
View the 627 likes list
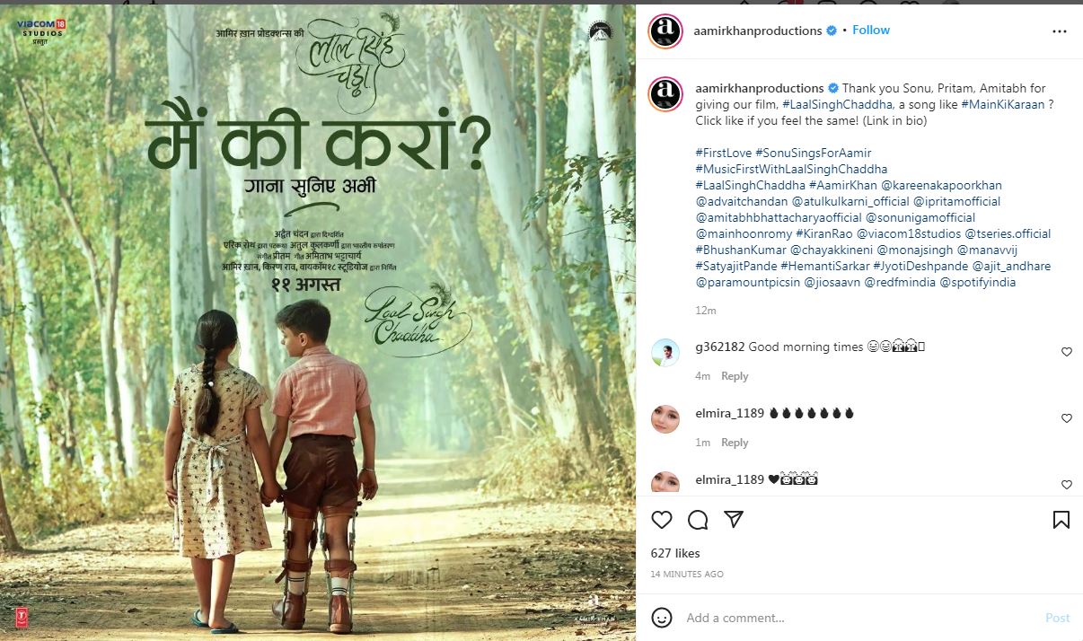pos(675,553)
